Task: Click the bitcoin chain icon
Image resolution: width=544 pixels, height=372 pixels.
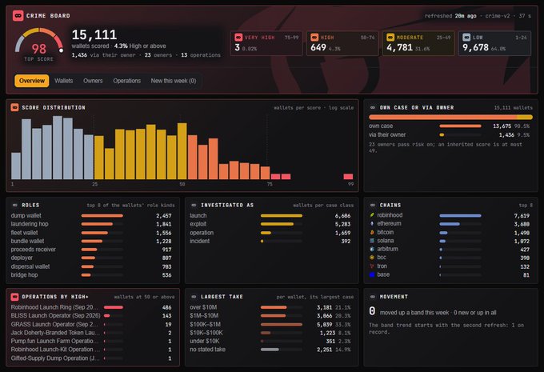Action: [372, 232]
